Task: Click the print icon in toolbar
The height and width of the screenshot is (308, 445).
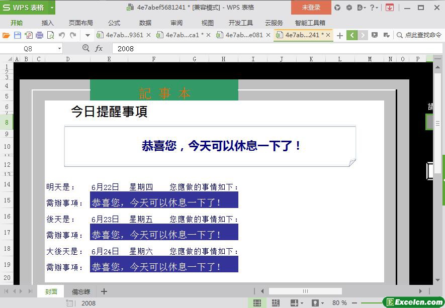Action: (39, 35)
